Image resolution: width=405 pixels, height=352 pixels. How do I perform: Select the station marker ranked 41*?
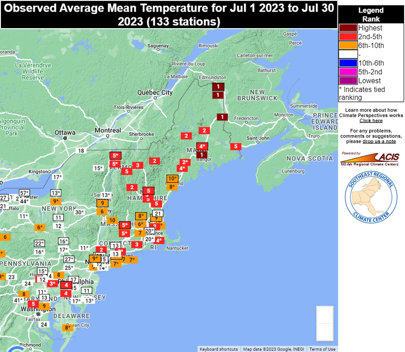tap(18, 300)
